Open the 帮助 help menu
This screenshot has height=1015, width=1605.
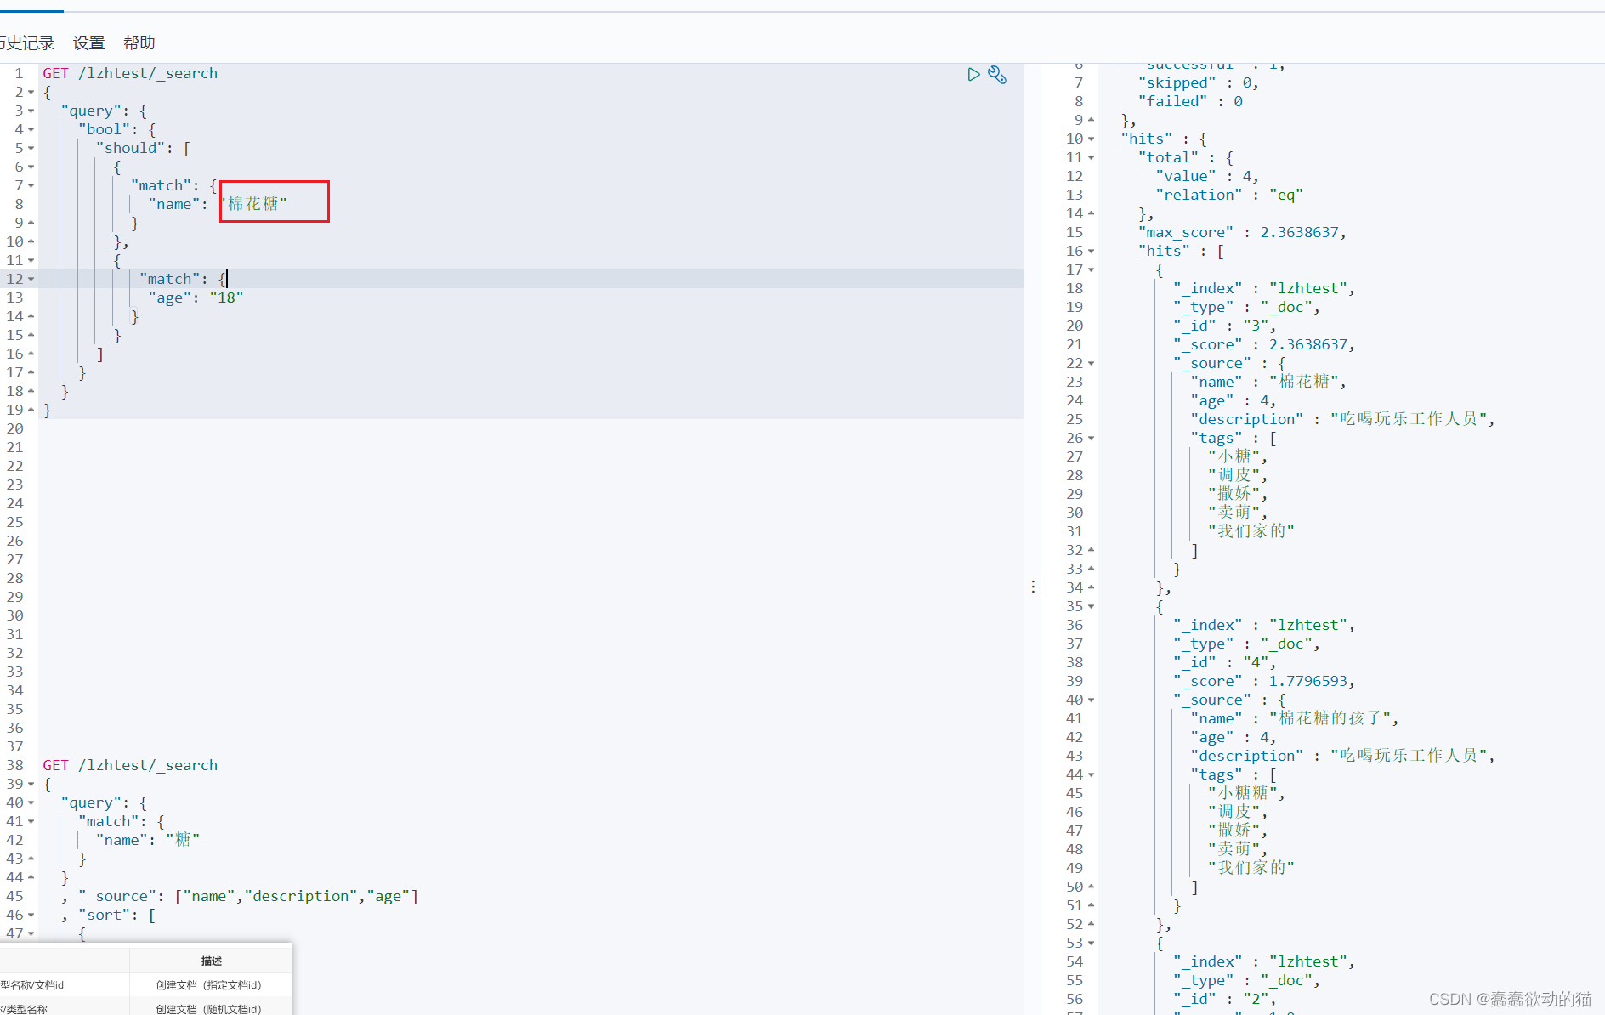(139, 43)
